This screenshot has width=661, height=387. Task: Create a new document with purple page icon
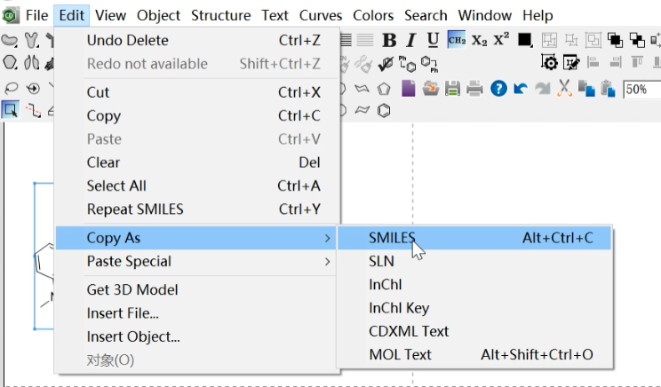[x=408, y=89]
